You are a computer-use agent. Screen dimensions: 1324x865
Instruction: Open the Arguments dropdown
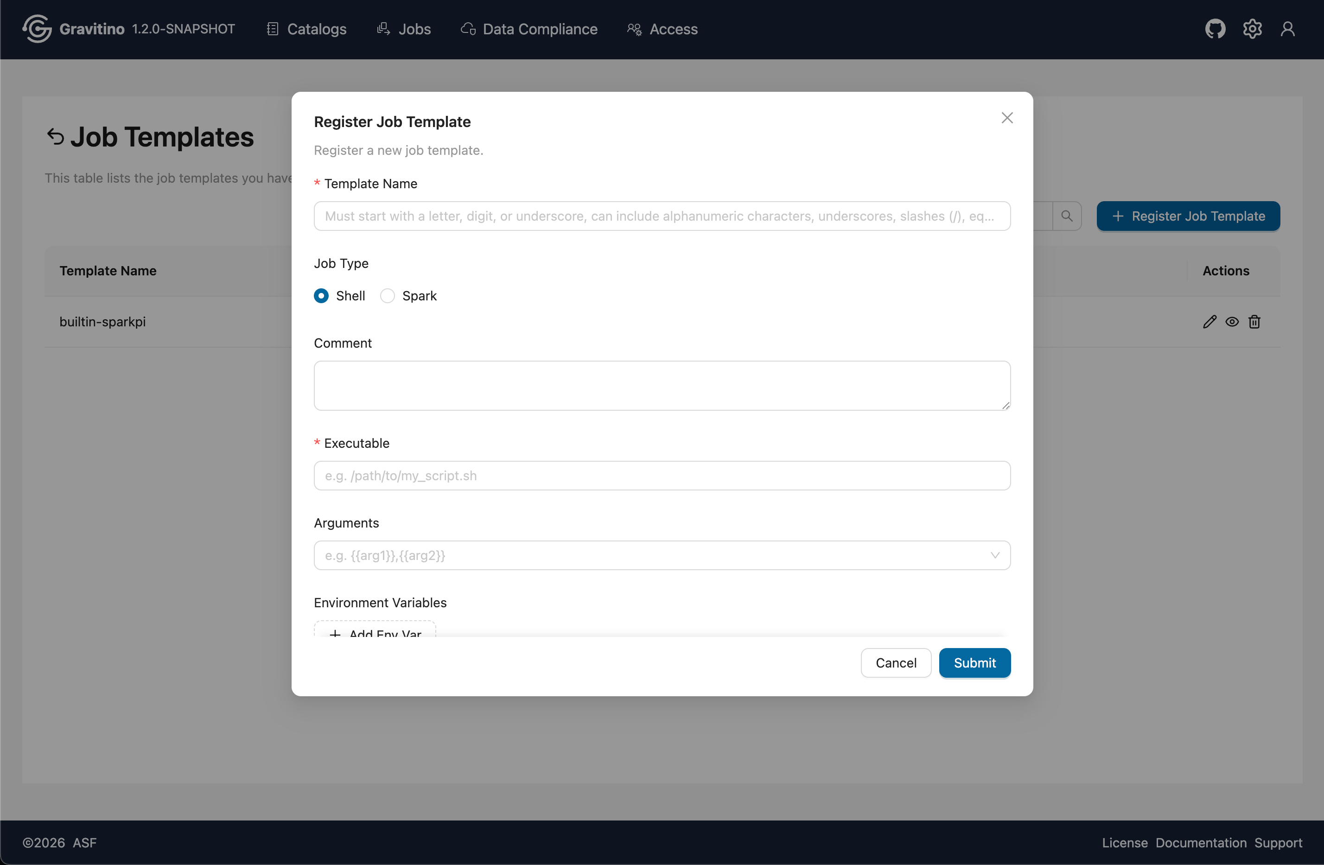(x=995, y=555)
